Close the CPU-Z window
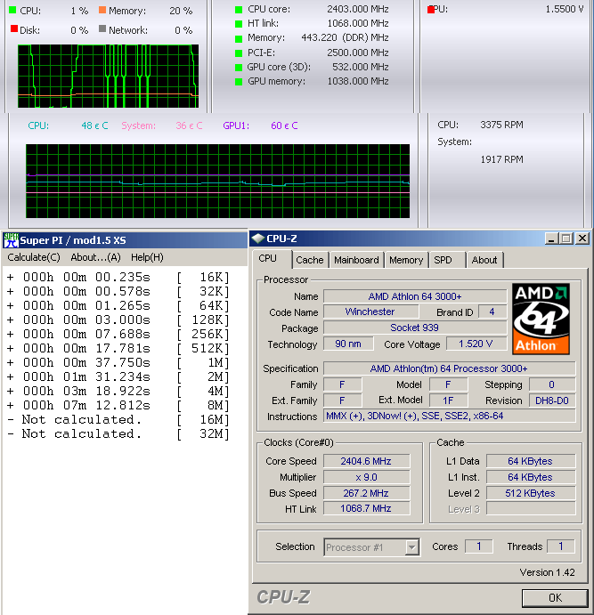Screen dimensions: 594x615 click(x=582, y=239)
